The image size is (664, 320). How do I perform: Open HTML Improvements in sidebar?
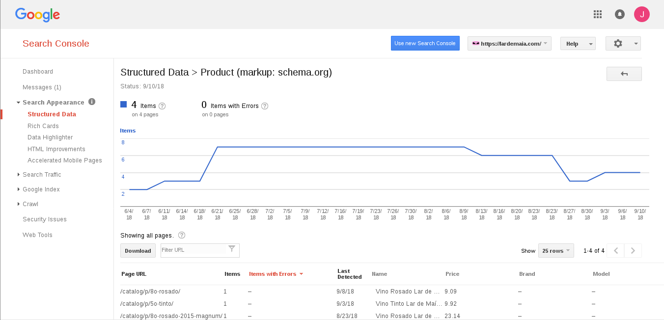(x=56, y=149)
